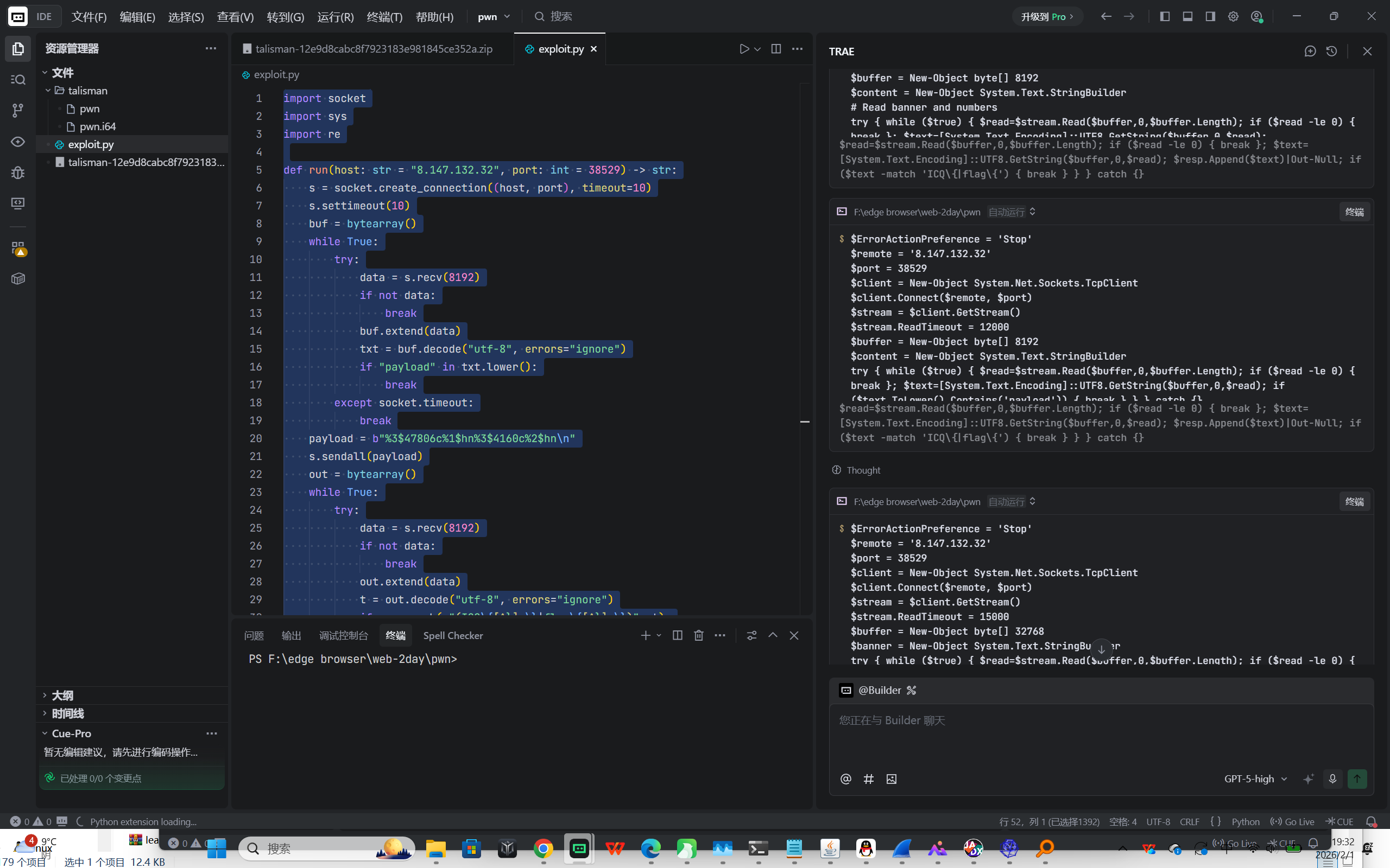The width and height of the screenshot is (1390, 868).
Task: Open the GPT-5-high model dropdown
Action: (1255, 778)
